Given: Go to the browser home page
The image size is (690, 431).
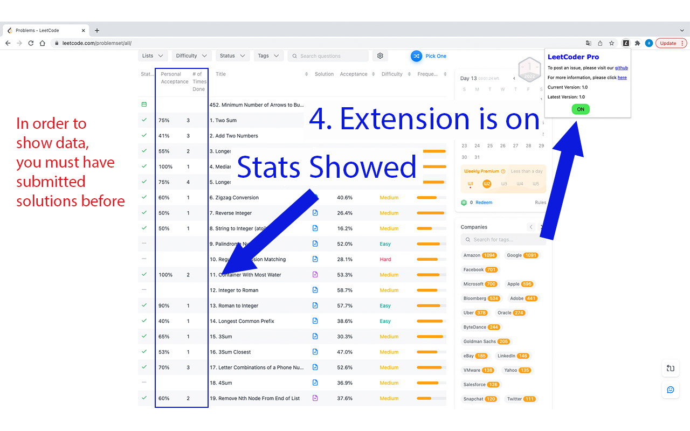Looking at the screenshot, I should coord(43,43).
